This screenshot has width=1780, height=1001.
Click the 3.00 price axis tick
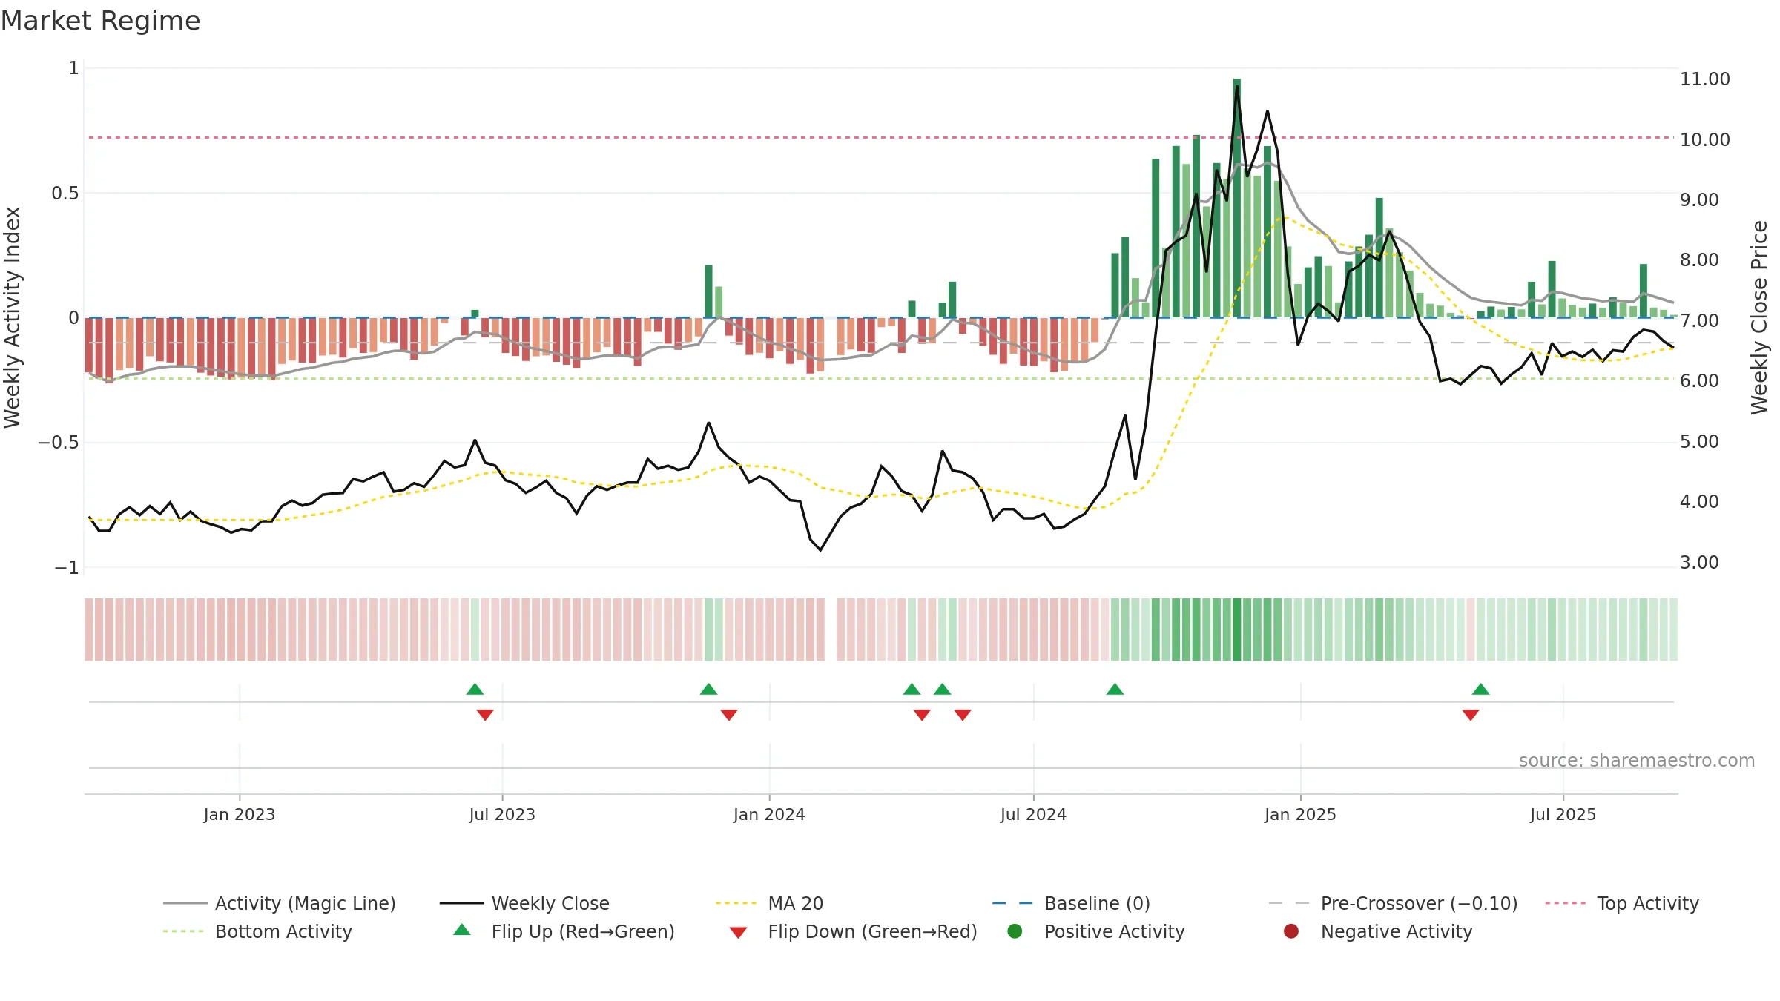1699,562
